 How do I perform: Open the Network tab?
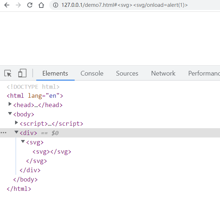pos(163,73)
